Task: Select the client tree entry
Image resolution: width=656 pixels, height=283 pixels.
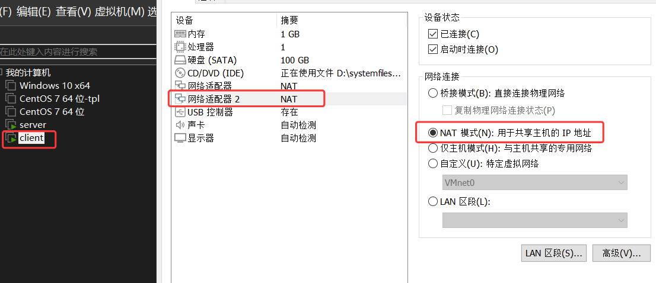Action: pos(31,138)
